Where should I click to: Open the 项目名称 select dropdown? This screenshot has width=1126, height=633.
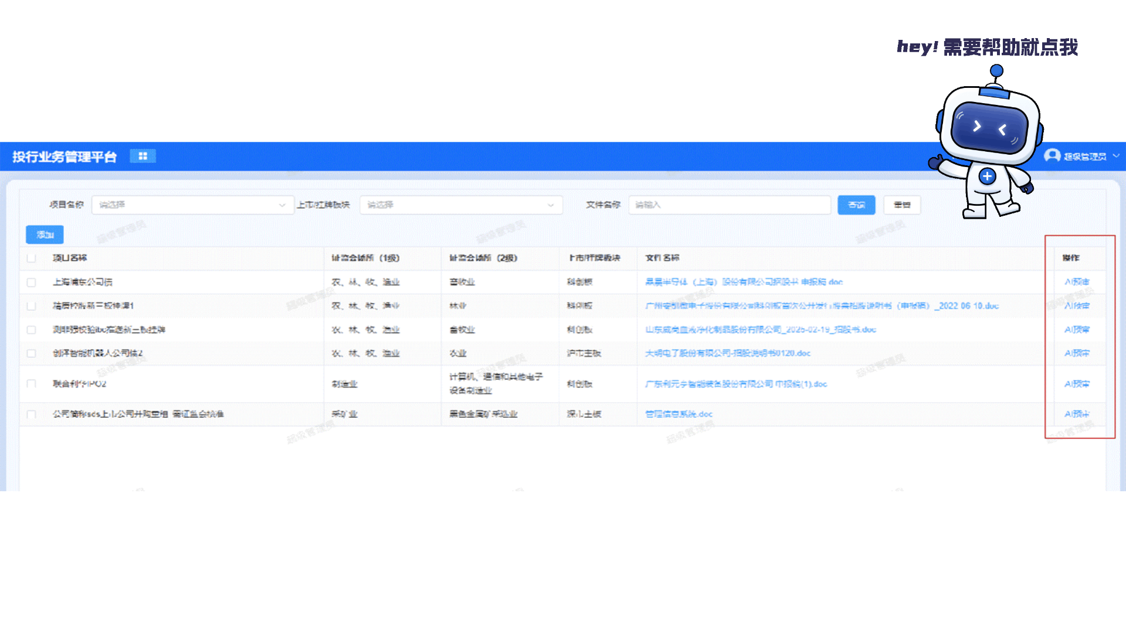click(192, 205)
